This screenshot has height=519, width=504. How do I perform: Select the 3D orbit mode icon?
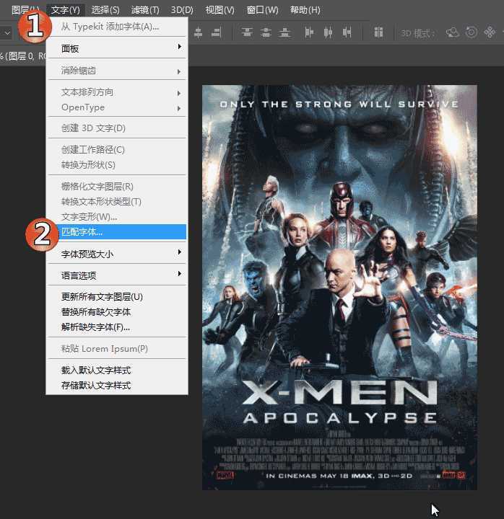[x=453, y=32]
